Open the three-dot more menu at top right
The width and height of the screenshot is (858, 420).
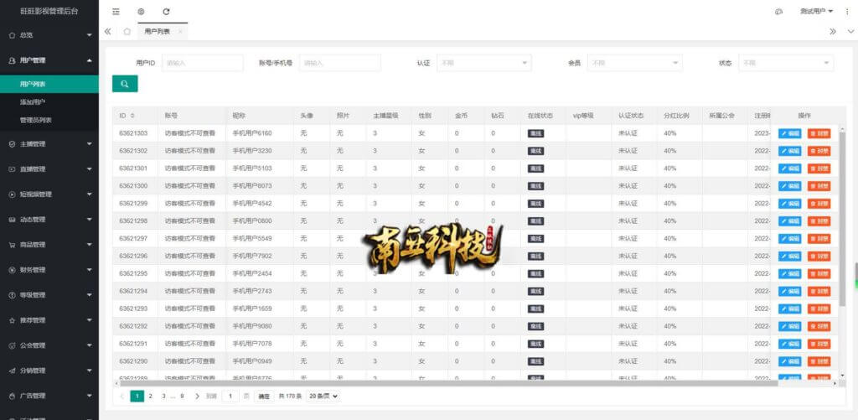(x=847, y=12)
